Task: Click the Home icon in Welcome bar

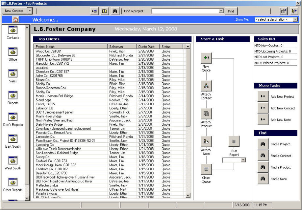Action: [15, 19]
